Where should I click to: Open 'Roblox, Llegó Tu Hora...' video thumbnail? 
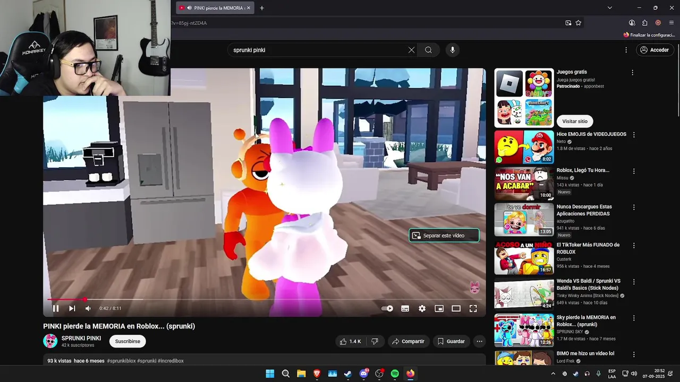point(524,183)
